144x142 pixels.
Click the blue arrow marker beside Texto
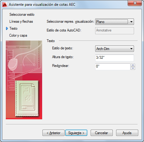[7, 28]
